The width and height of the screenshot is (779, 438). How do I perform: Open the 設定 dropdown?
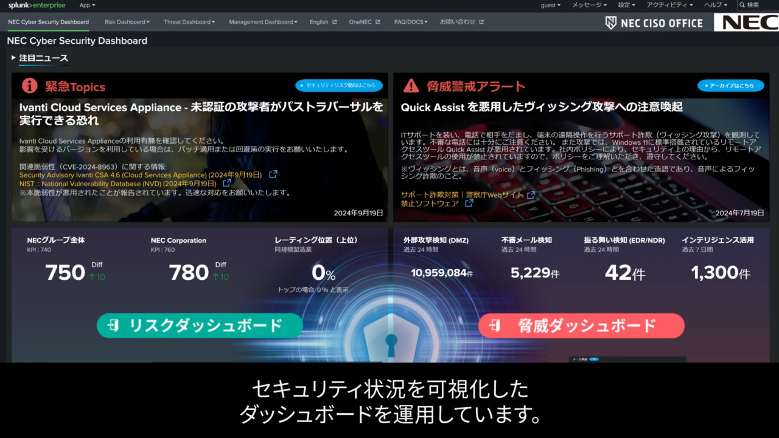[x=626, y=5]
